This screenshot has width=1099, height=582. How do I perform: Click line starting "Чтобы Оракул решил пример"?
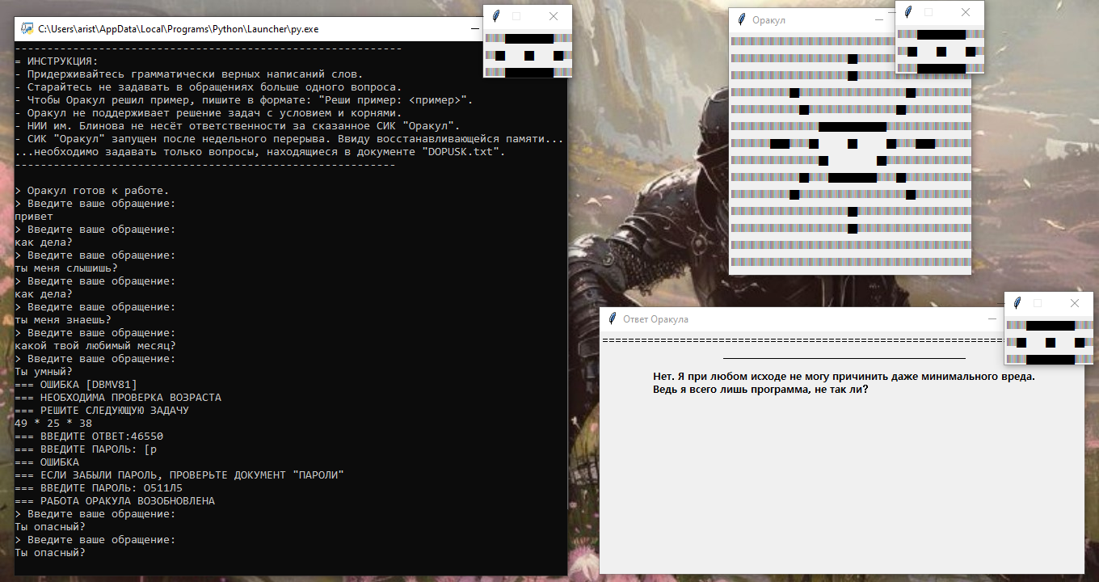(x=244, y=100)
